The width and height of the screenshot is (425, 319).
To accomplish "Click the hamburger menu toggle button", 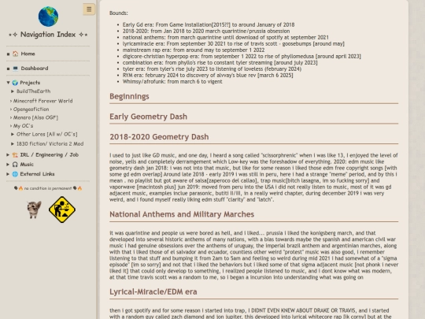I will [89, 9].
